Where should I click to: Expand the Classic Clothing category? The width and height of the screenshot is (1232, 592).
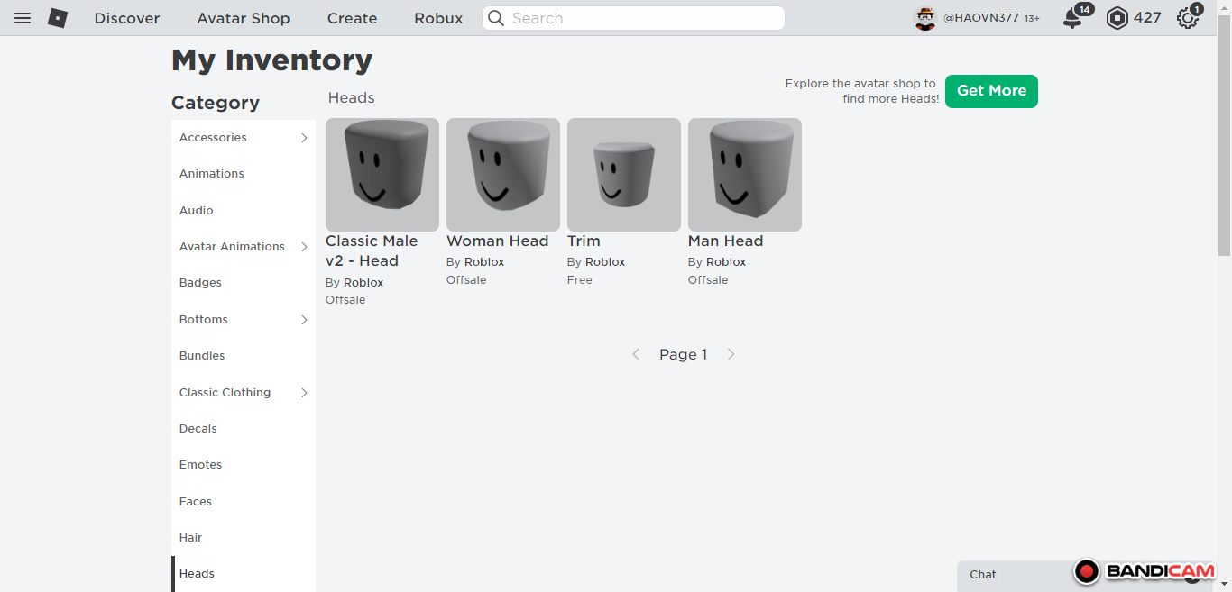304,393
